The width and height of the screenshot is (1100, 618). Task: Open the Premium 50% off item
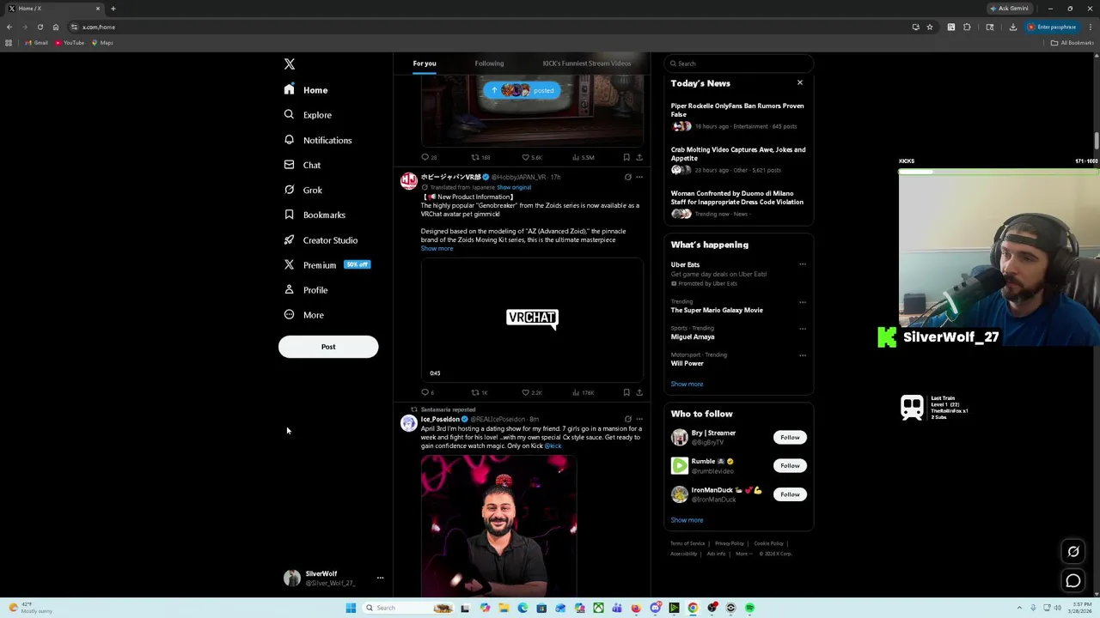326,265
